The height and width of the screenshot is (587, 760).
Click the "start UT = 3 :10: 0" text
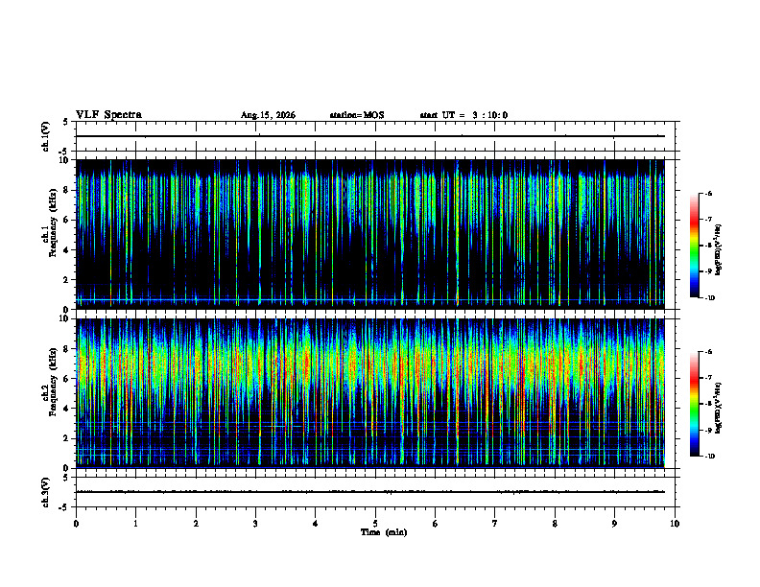click(x=463, y=115)
